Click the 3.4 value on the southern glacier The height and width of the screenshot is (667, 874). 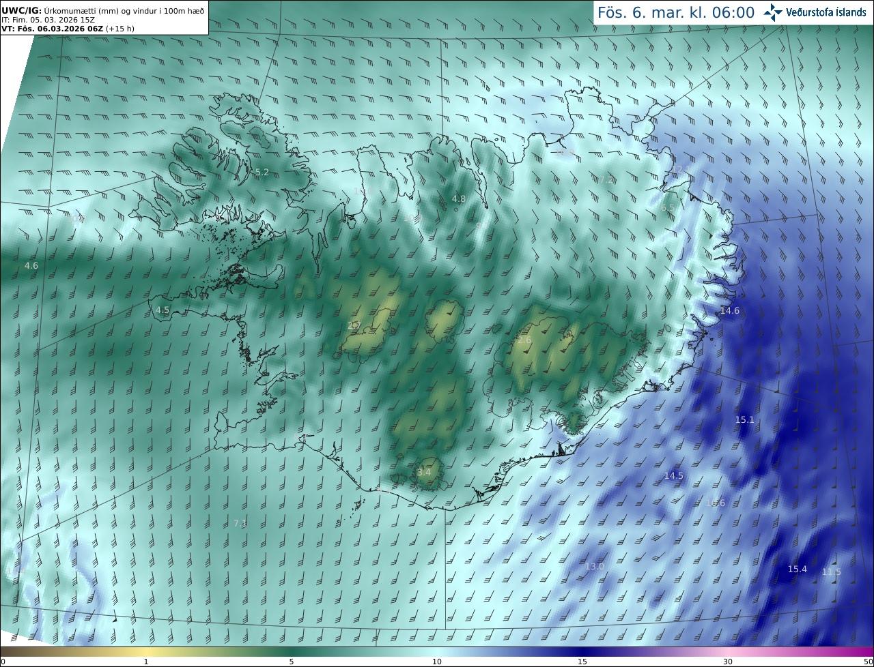(x=424, y=472)
